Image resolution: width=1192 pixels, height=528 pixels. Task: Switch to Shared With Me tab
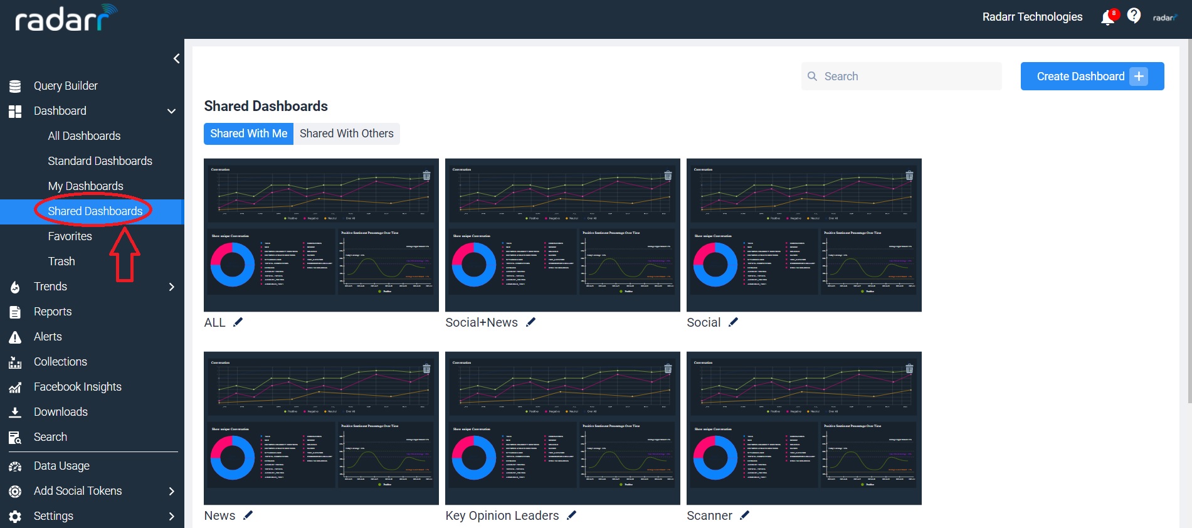click(x=248, y=134)
